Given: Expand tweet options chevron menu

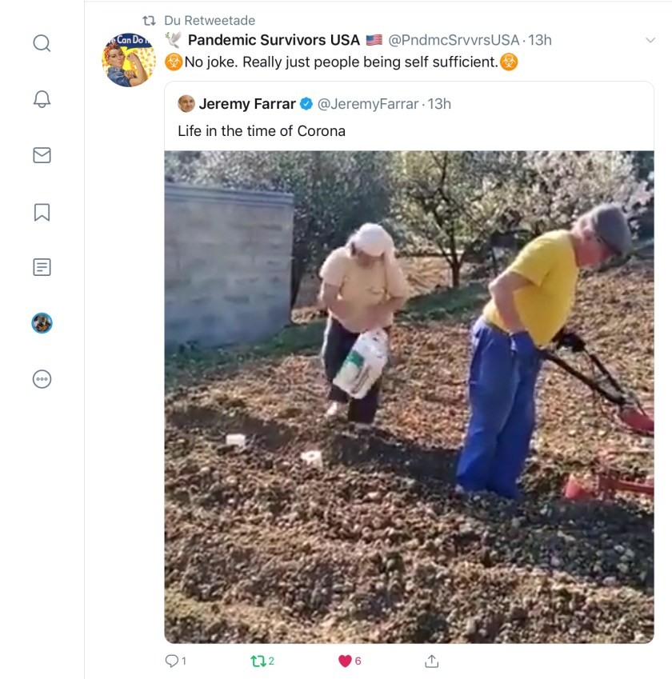Looking at the screenshot, I should (650, 40).
